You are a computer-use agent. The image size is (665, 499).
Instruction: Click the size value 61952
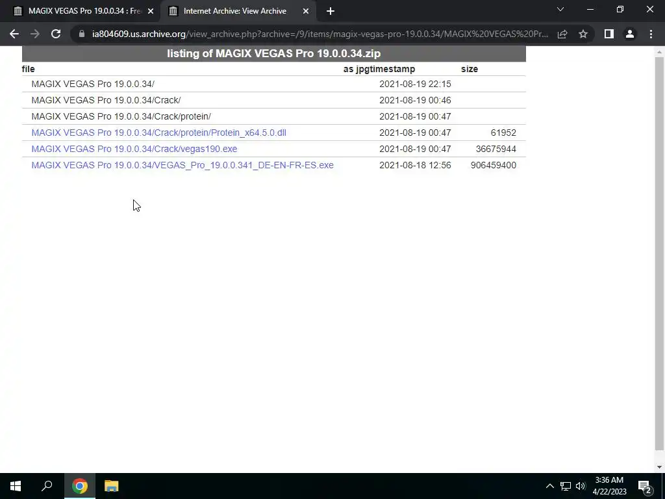(503, 133)
